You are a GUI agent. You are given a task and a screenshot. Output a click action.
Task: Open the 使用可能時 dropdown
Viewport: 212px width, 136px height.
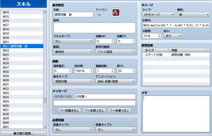116,52
